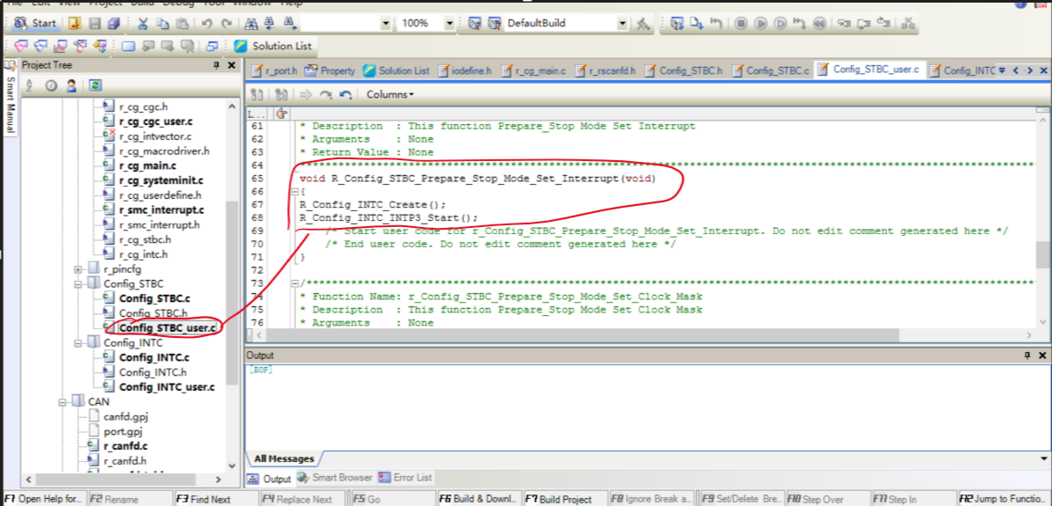Switch to the Property tab
Viewport: 1052px width, 506px height.
click(329, 70)
